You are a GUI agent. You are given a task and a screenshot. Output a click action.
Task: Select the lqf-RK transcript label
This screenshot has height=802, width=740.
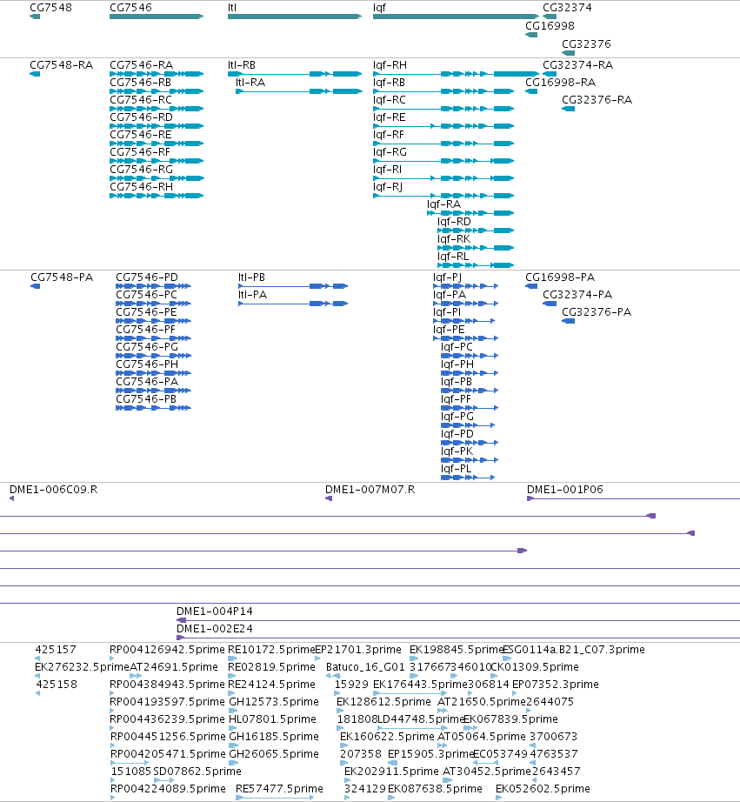pyautogui.click(x=454, y=239)
